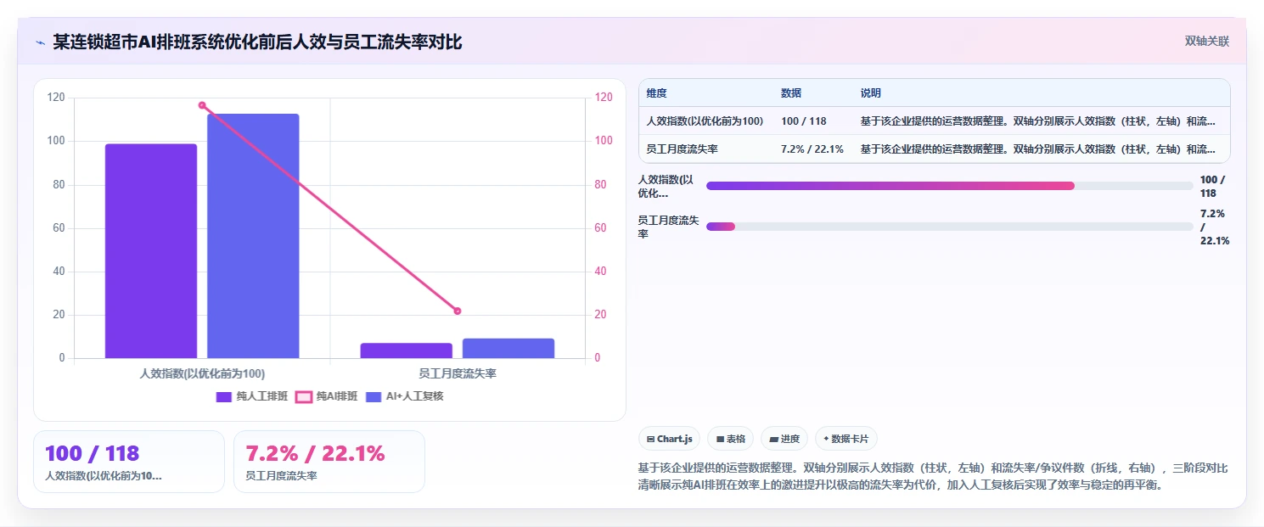Click the description paragraph under the tags
Screen dimensions: 1264x527
point(932,477)
